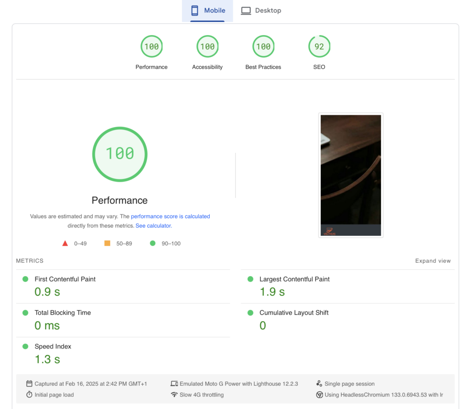This screenshot has height=409, width=466.
Task: Click the red triangle 0–49 legend icon
Action: pyautogui.click(x=65, y=243)
